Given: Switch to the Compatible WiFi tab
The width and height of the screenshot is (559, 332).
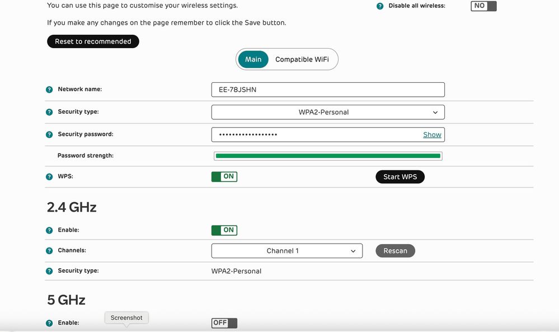Looking at the screenshot, I should pyautogui.click(x=302, y=59).
